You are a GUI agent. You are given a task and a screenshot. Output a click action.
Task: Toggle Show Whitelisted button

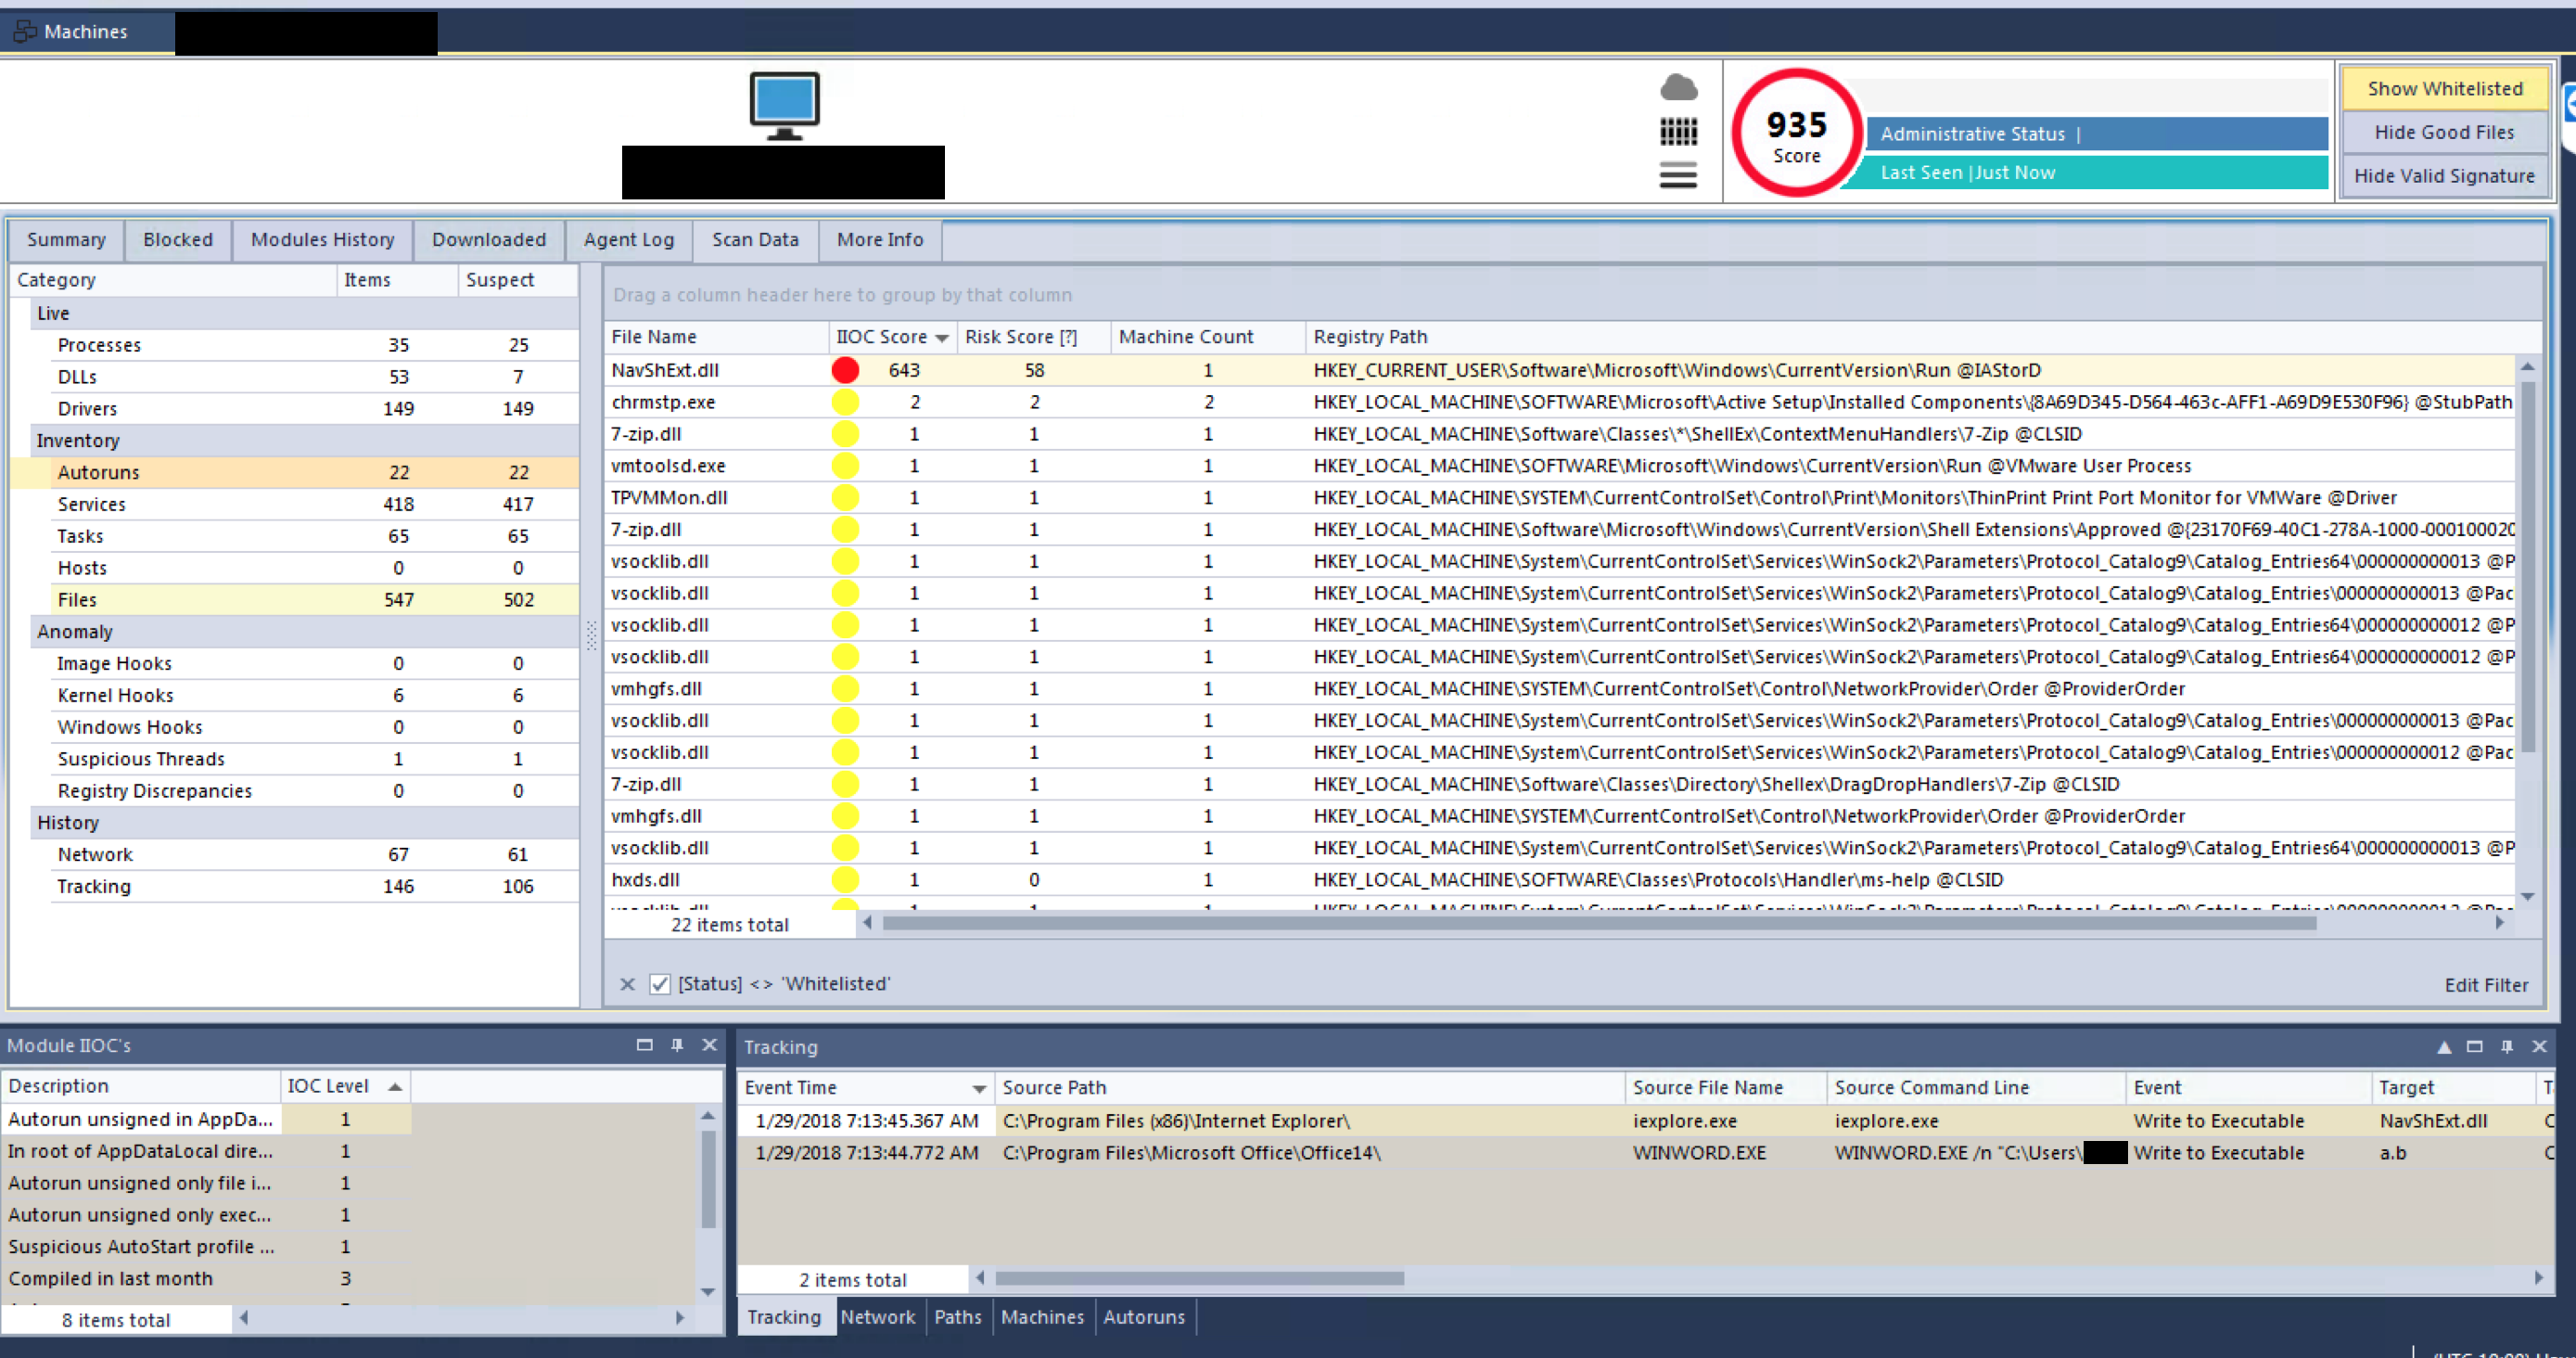(2444, 88)
